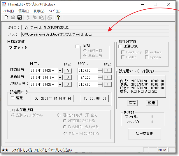Click the 作成日時 time spinner arrows
Screen dimensions: 179x156
click(100, 71)
